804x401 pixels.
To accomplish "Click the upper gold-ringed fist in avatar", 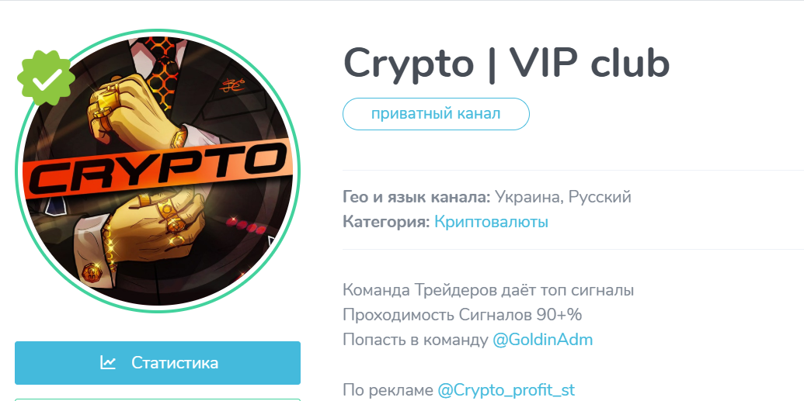I will point(134,106).
